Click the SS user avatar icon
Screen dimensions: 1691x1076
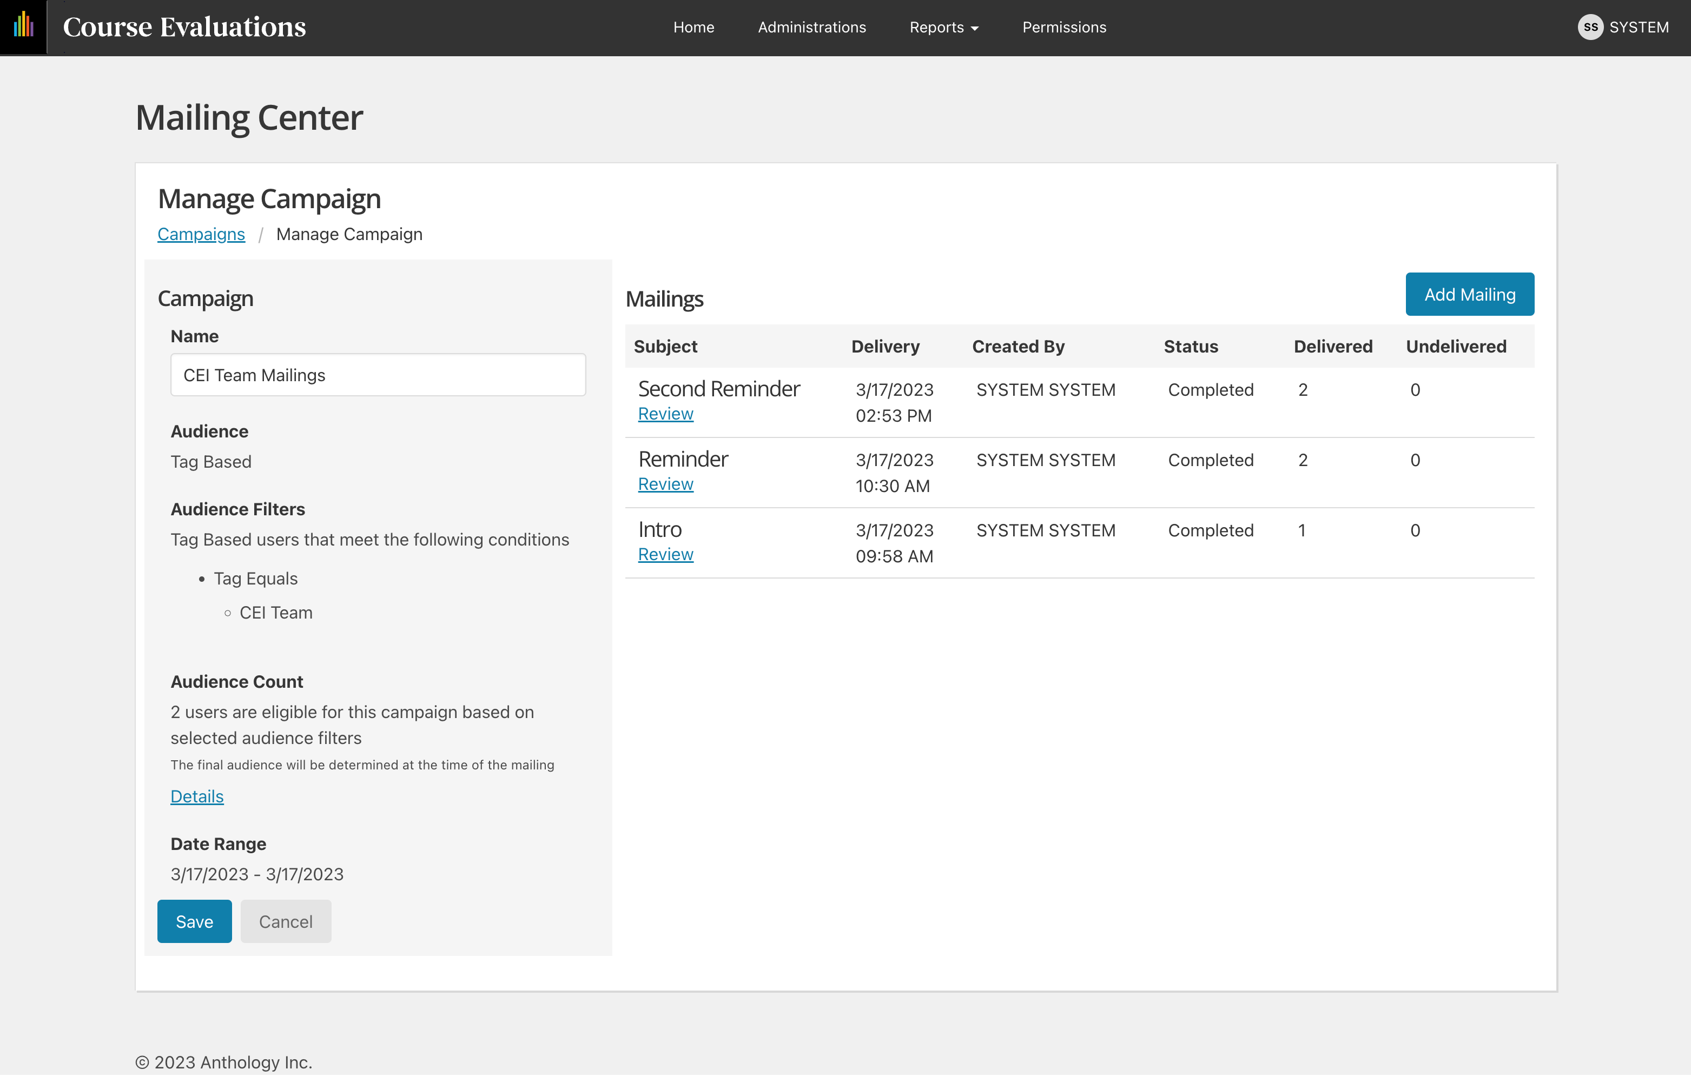pos(1590,26)
